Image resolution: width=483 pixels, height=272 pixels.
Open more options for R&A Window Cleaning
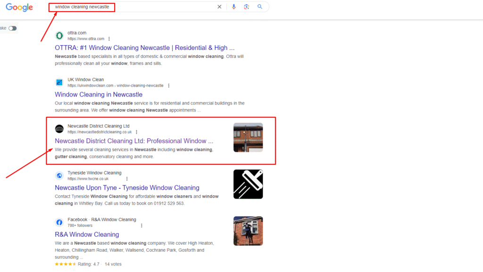coord(142,225)
